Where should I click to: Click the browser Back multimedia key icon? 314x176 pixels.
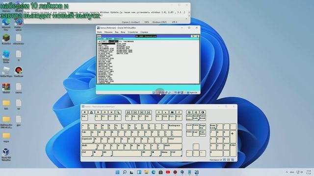pyautogui.click(x=85, y=112)
